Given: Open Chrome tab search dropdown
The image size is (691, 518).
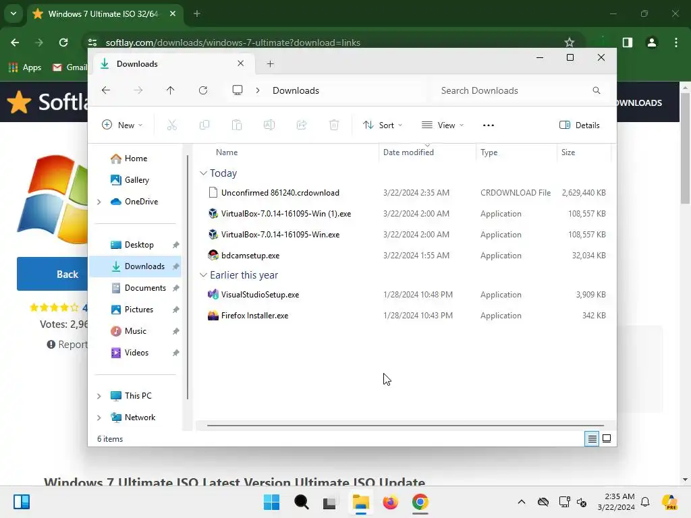Looking at the screenshot, I should click(13, 13).
